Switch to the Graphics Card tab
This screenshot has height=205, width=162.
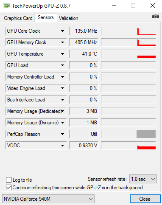tap(18, 18)
